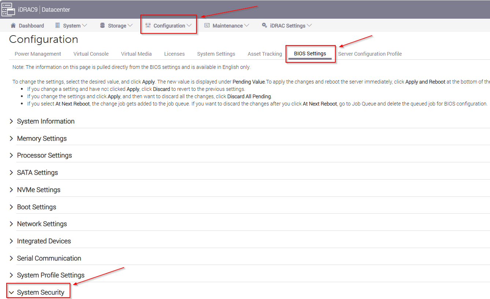
Task: Expand the Memory Settings section
Action: 42,139
